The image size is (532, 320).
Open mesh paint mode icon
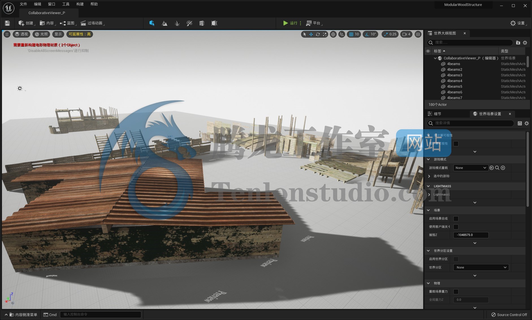pos(189,23)
